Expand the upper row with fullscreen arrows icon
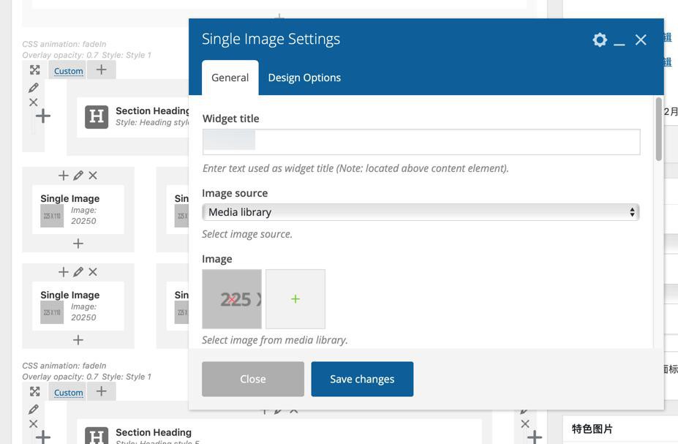Screen dimensions: 678x444 [x=35, y=70]
